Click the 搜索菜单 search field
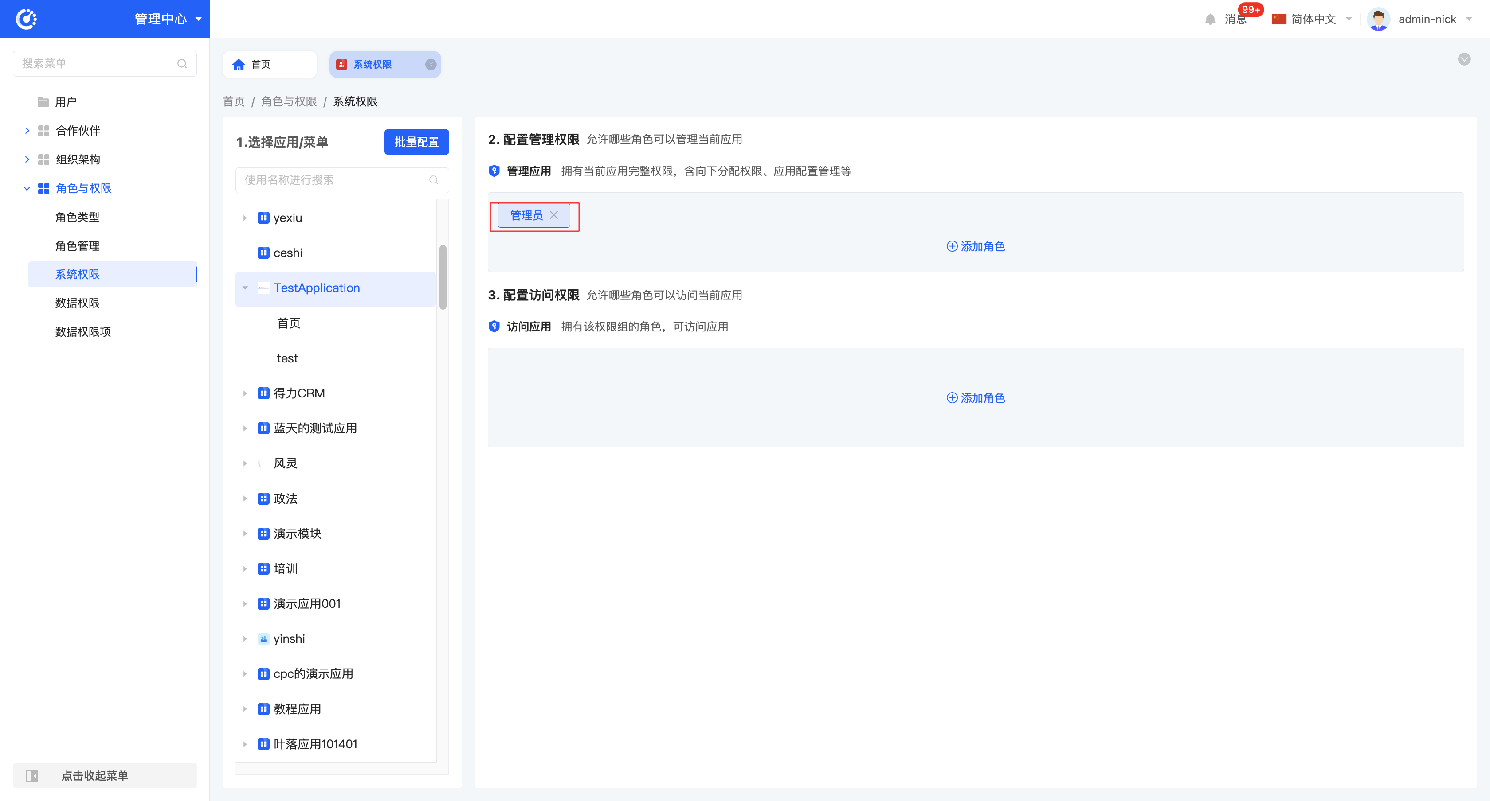Image resolution: width=1490 pixels, height=801 pixels. (x=105, y=63)
